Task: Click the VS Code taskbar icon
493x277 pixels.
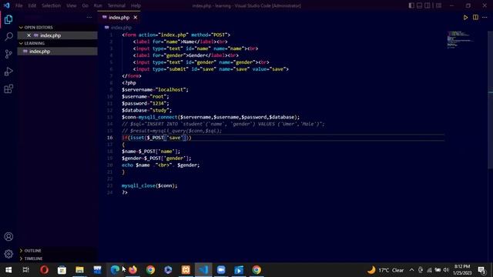Action: 203,270
